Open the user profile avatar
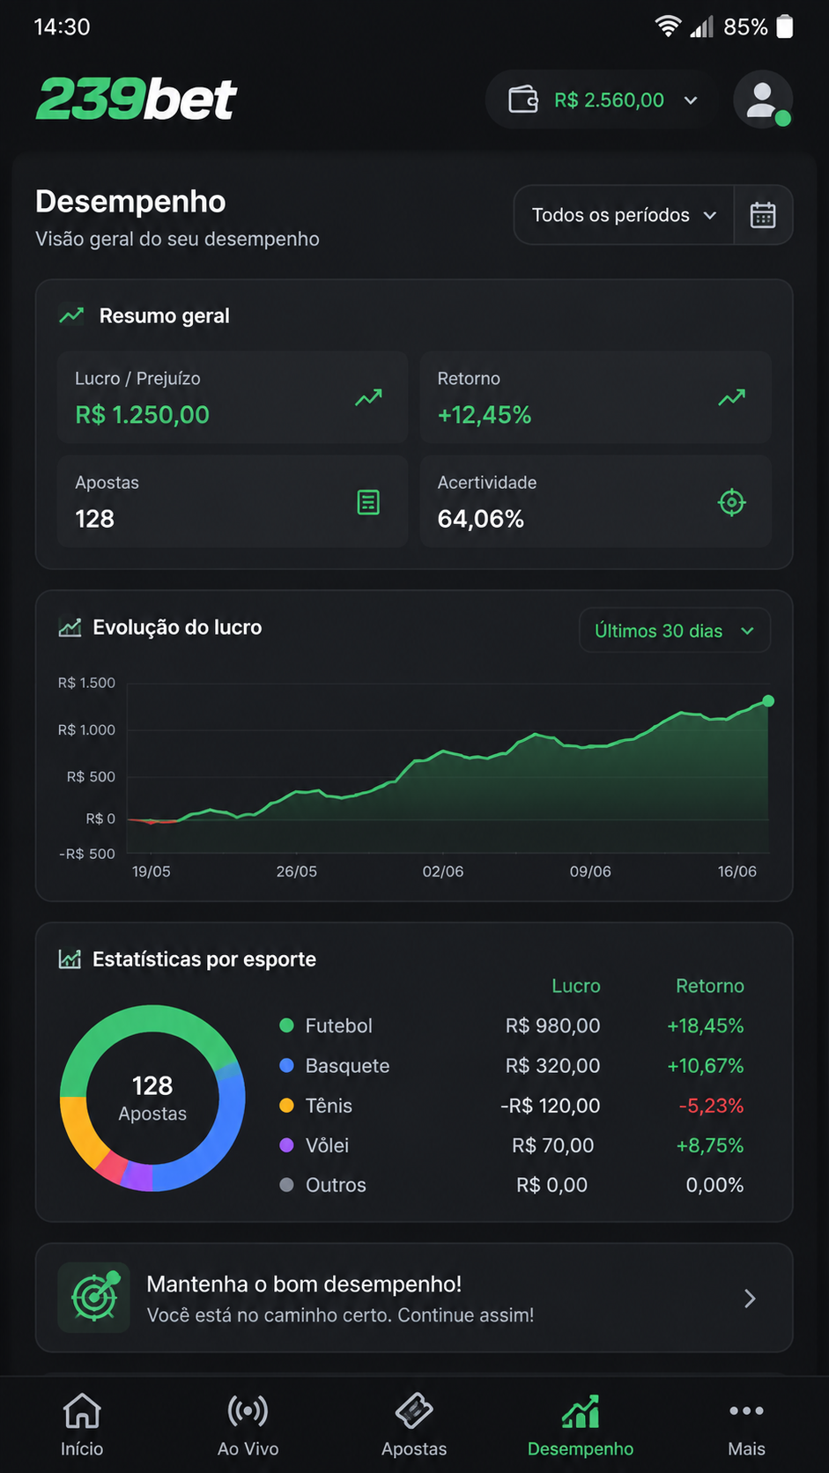This screenshot has width=829, height=1473. click(x=763, y=100)
